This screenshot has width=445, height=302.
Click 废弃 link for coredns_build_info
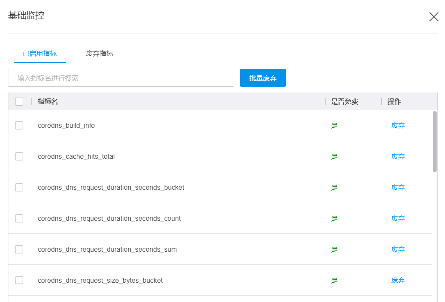[398, 126]
